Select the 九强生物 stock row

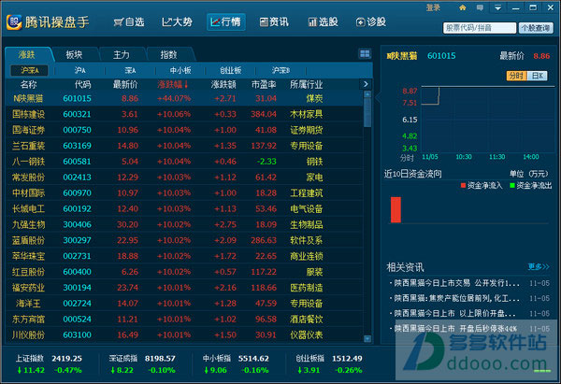pyautogui.click(x=184, y=224)
